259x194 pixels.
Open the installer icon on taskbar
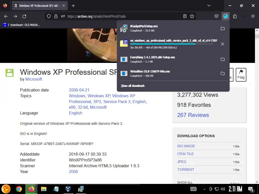[x=81, y=189]
